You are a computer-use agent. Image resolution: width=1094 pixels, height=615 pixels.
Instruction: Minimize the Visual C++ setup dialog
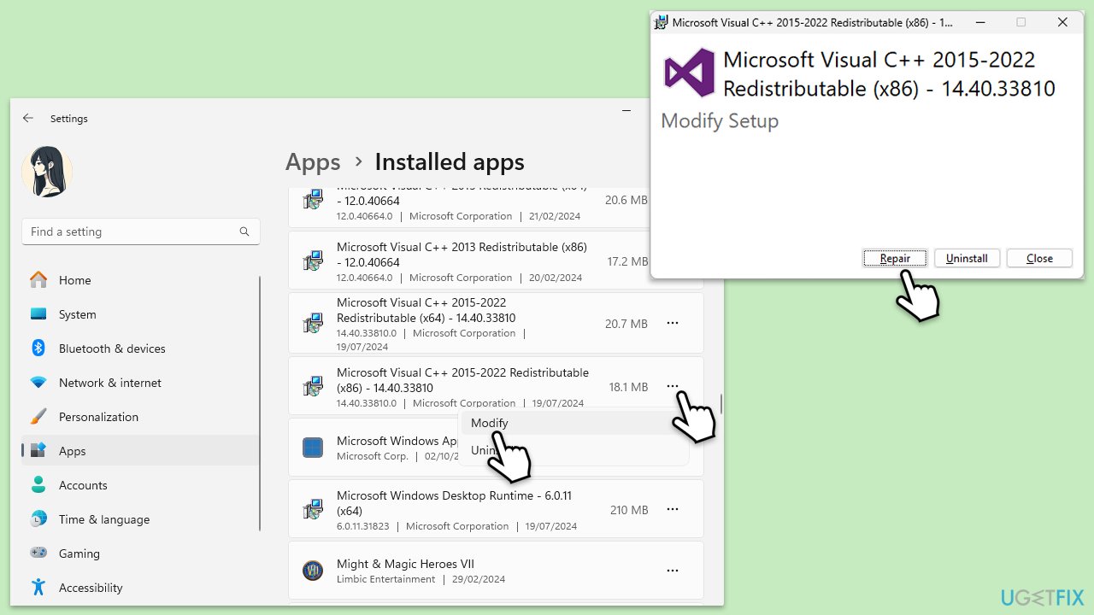[x=979, y=22]
